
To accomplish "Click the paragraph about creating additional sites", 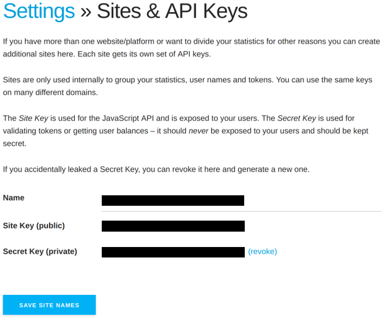I will (191, 48).
